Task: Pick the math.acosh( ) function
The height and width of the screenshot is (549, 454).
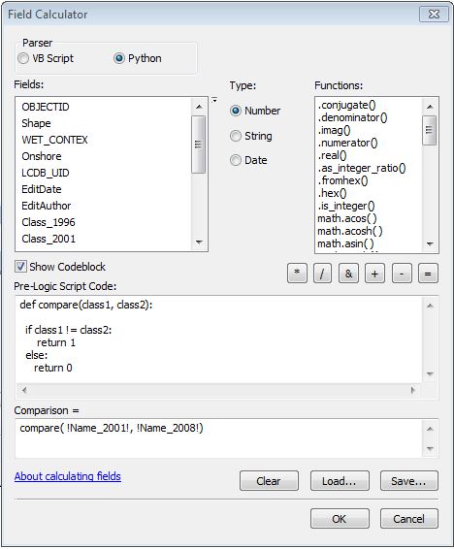Action: coord(350,231)
